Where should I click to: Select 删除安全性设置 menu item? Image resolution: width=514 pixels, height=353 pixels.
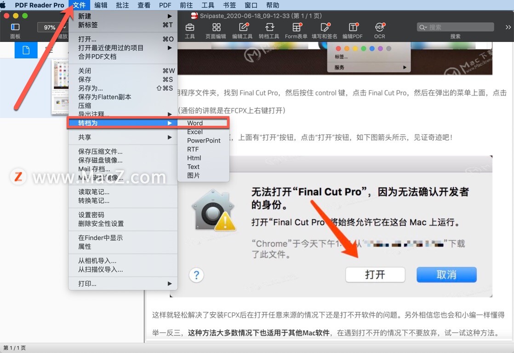point(123,224)
